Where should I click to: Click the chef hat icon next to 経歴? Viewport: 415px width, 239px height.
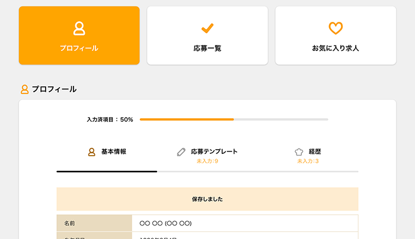299,152
